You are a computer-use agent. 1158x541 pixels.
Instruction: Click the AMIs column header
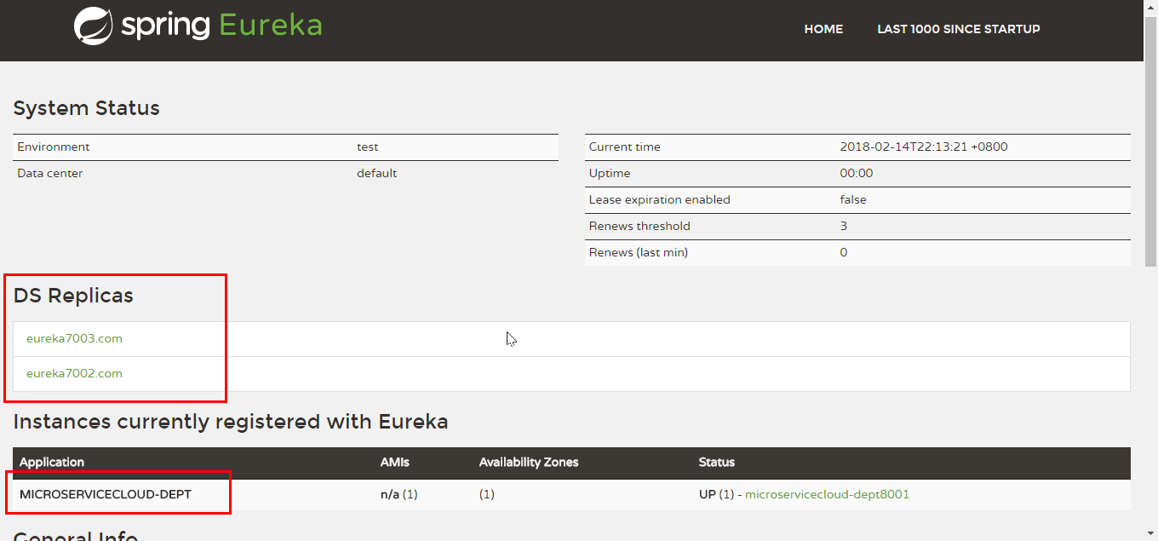click(x=394, y=462)
